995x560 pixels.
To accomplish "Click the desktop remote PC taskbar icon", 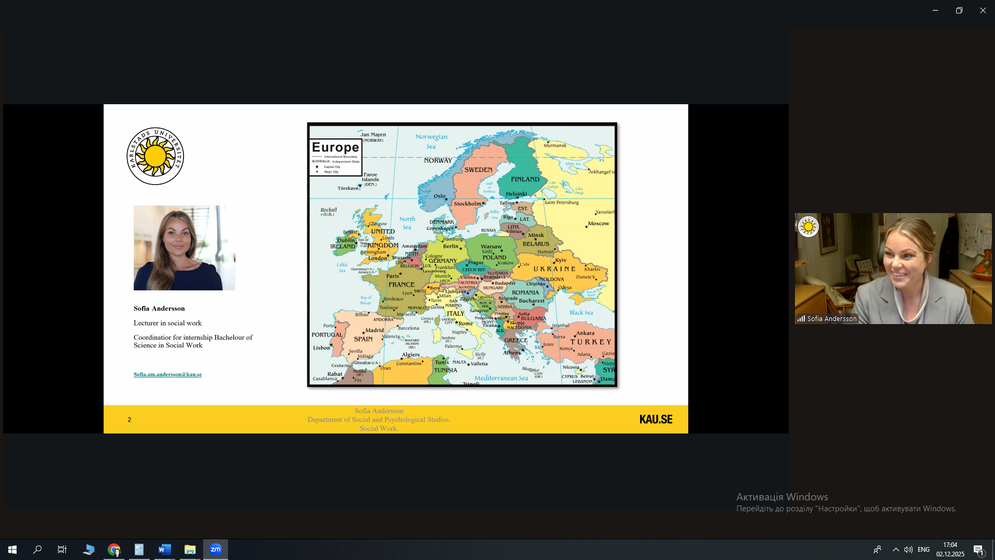I will click(89, 549).
